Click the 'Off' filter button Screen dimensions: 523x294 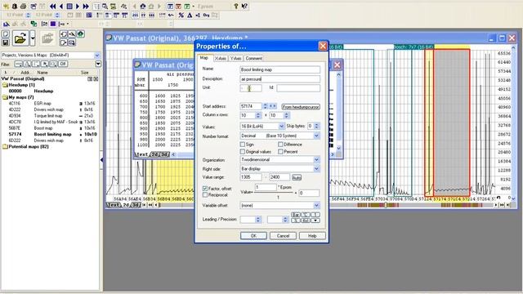63,64
